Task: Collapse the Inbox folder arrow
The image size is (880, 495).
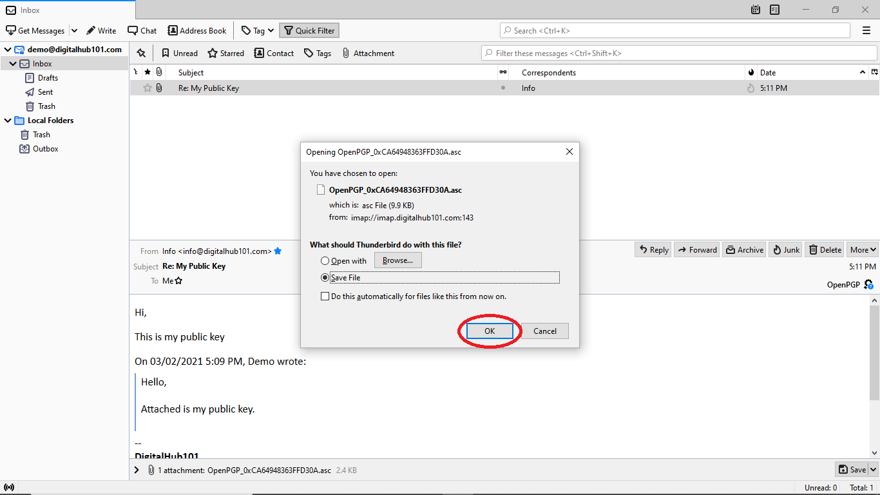Action: point(13,64)
